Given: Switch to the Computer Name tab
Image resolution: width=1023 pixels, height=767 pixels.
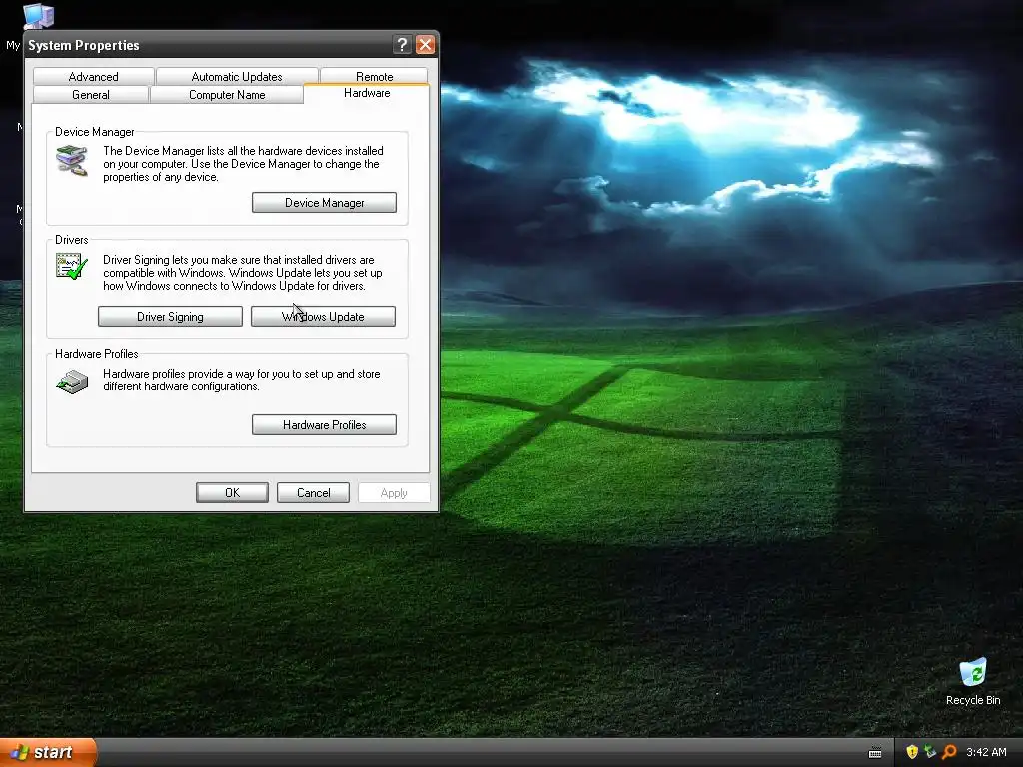Looking at the screenshot, I should [227, 95].
